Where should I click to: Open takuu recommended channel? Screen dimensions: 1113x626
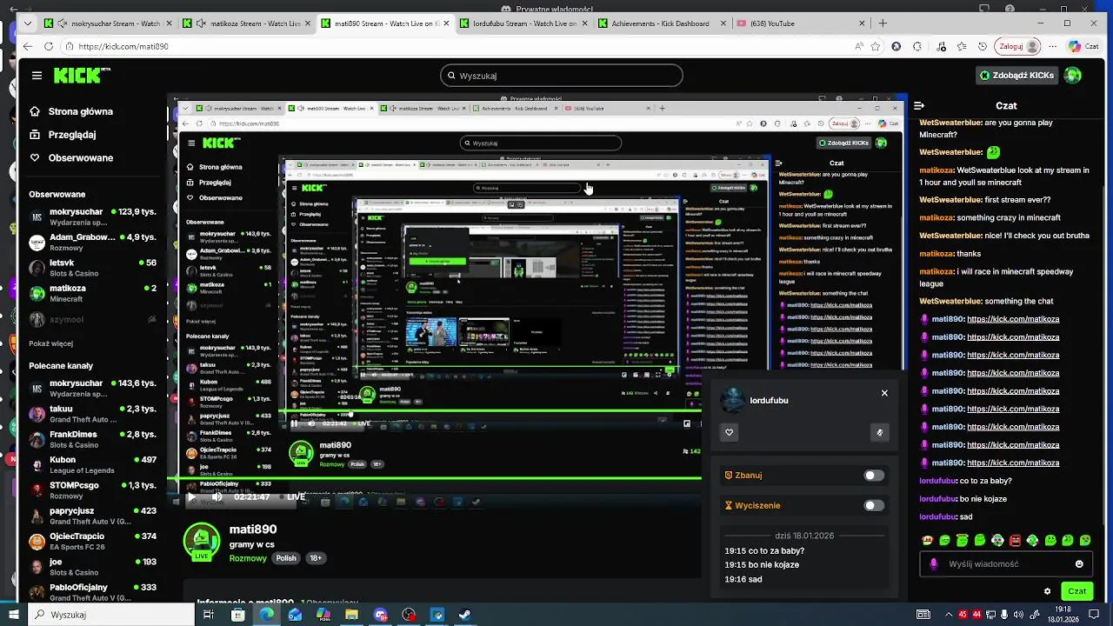(x=92, y=414)
